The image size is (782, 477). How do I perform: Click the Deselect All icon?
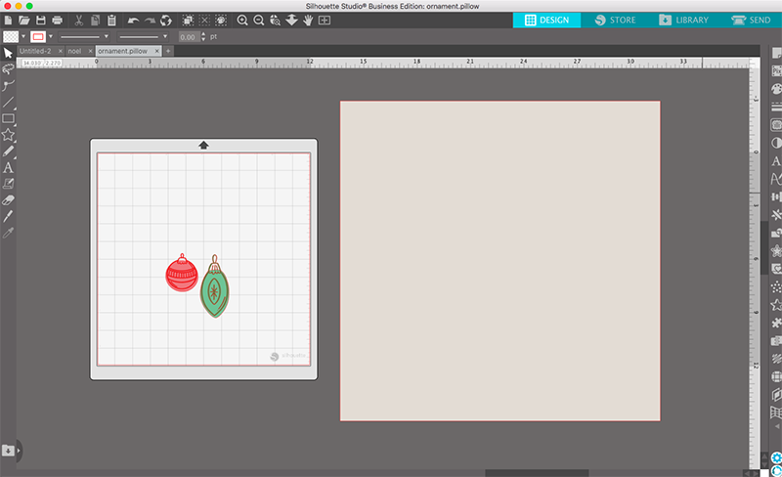pyautogui.click(x=204, y=21)
